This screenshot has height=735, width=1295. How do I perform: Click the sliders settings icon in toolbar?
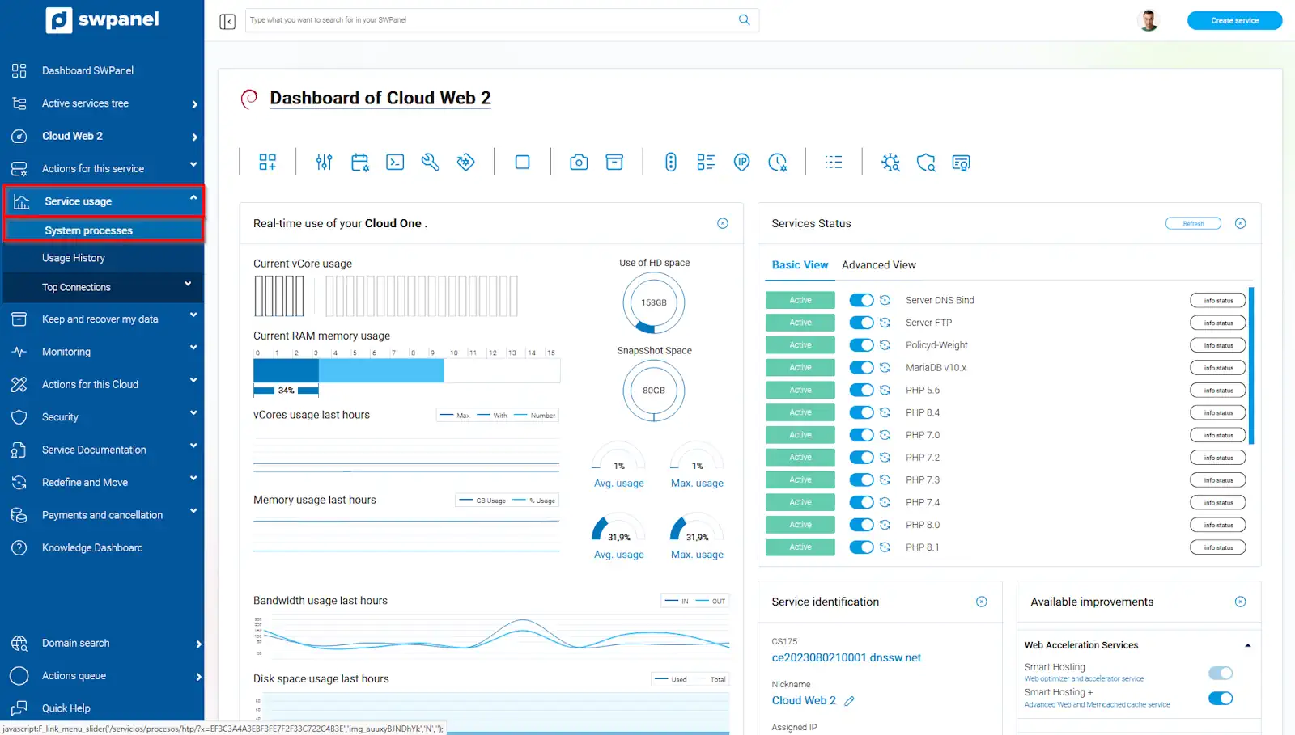pos(324,163)
